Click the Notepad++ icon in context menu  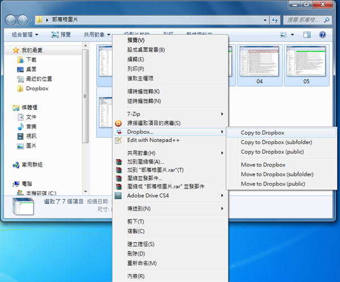coord(118,140)
